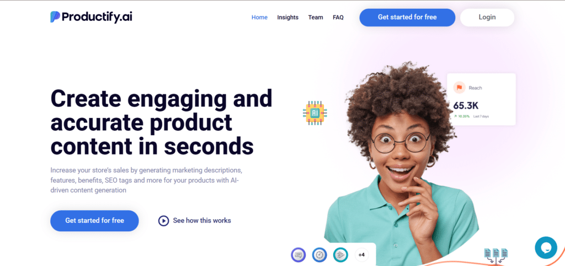Show the +4 more features badge

point(362,255)
